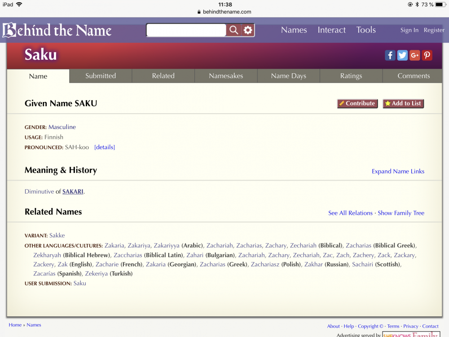Screen dimensions: 449x337
Task: Open the Ratings tab
Action: pos(351,76)
